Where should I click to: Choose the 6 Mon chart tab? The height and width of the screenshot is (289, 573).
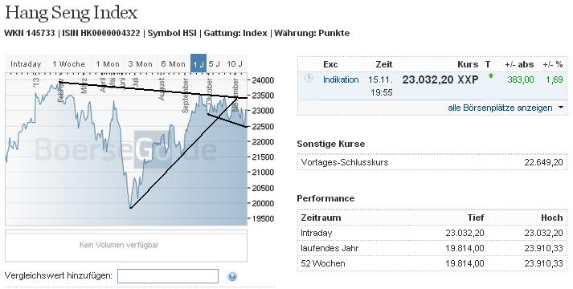tap(174, 64)
